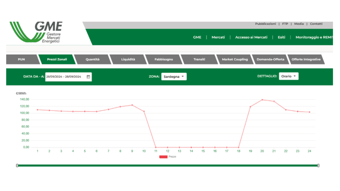The image size is (340, 191).
Task: Switch to the PUN tab
Action: pos(21,59)
